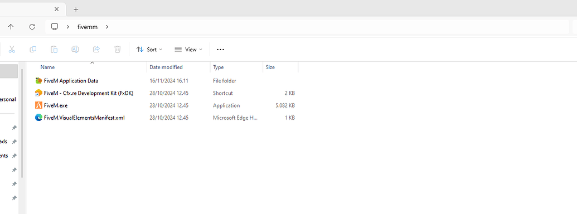Click the Application type cell
This screenshot has height=214, width=577.
tap(226, 105)
